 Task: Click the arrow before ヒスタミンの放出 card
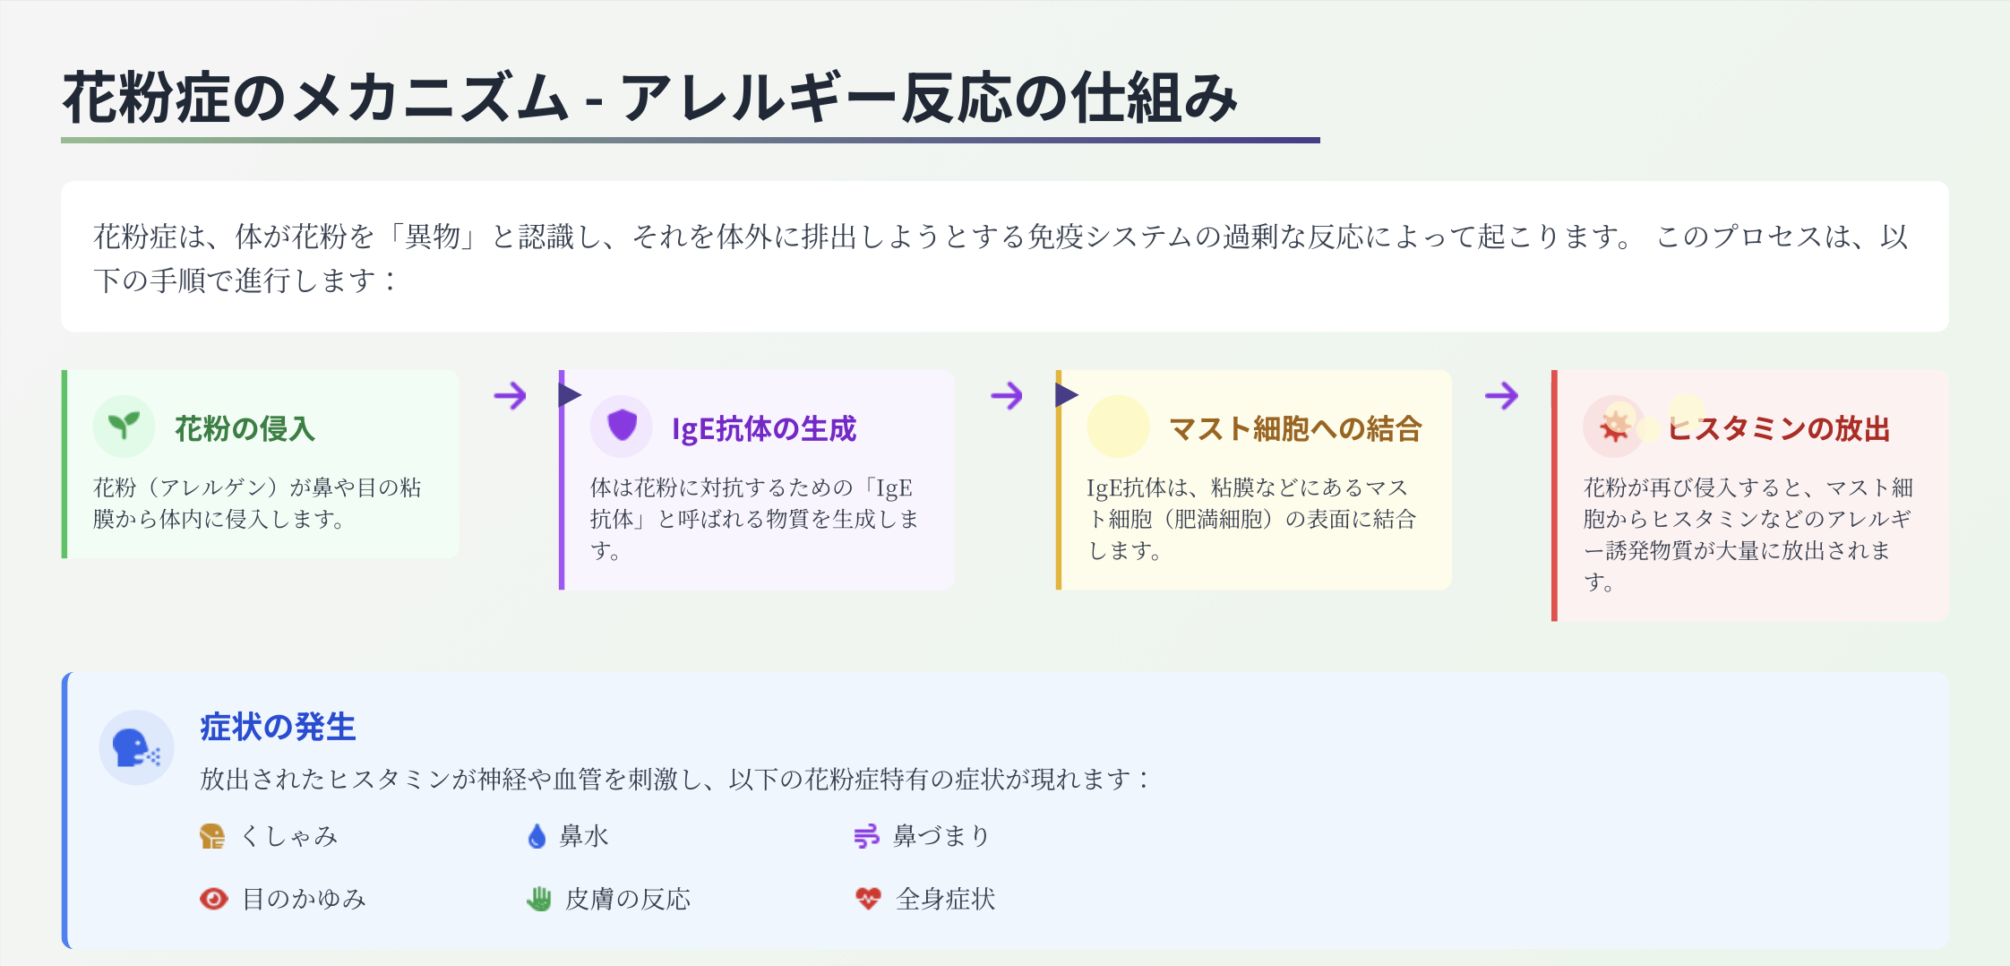1502,395
